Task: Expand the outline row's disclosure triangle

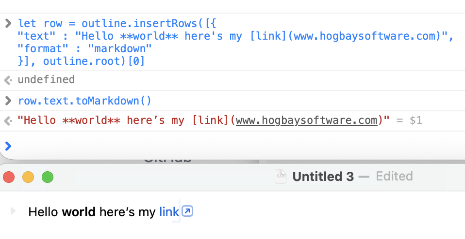Action: point(13,211)
